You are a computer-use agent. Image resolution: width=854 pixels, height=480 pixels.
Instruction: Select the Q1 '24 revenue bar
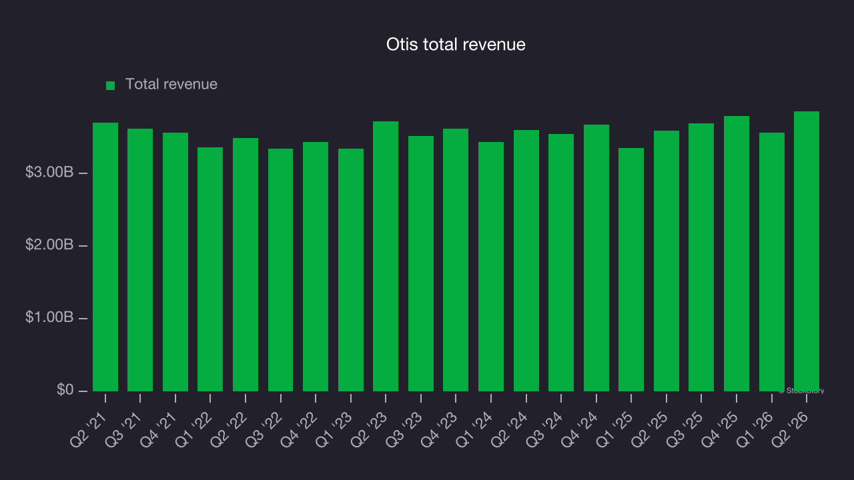491,267
